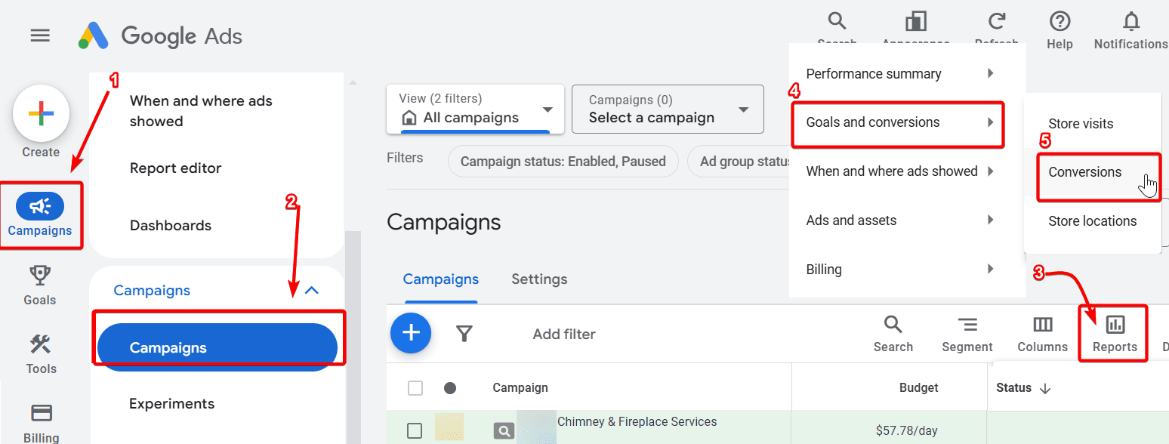Click the $57.78/day budget cell
This screenshot has height=444, width=1169.
pyautogui.click(x=906, y=431)
